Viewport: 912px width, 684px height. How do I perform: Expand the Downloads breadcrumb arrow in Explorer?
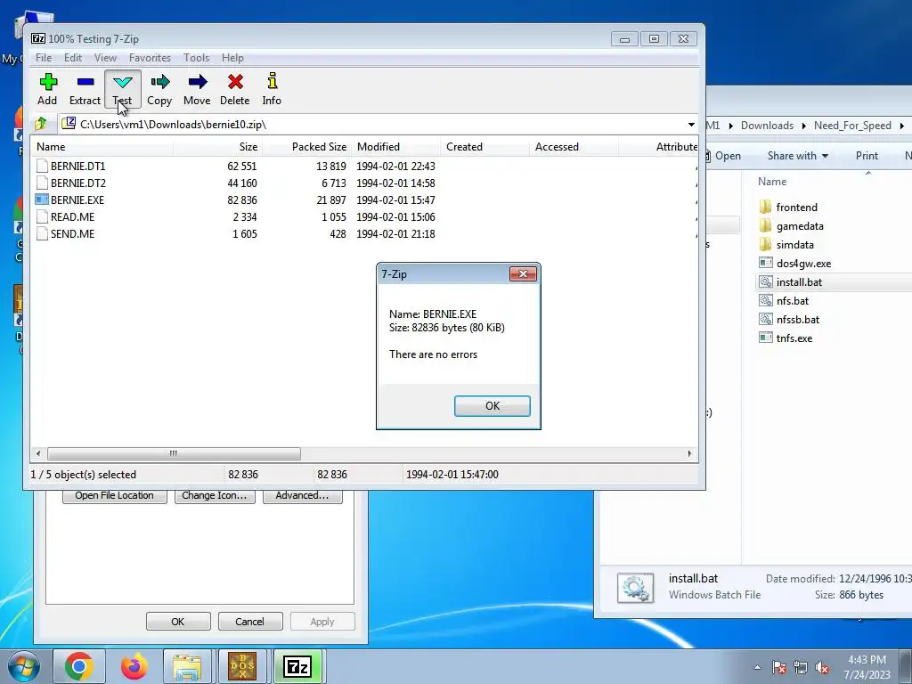804,126
